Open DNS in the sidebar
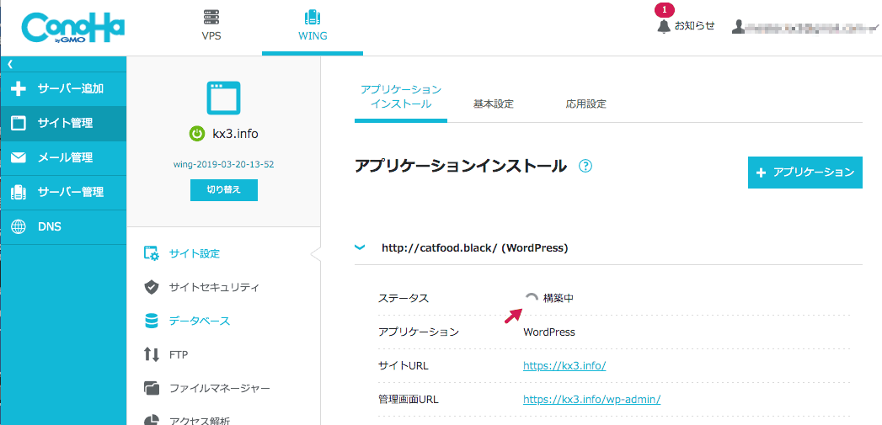The image size is (882, 425). coord(63,226)
